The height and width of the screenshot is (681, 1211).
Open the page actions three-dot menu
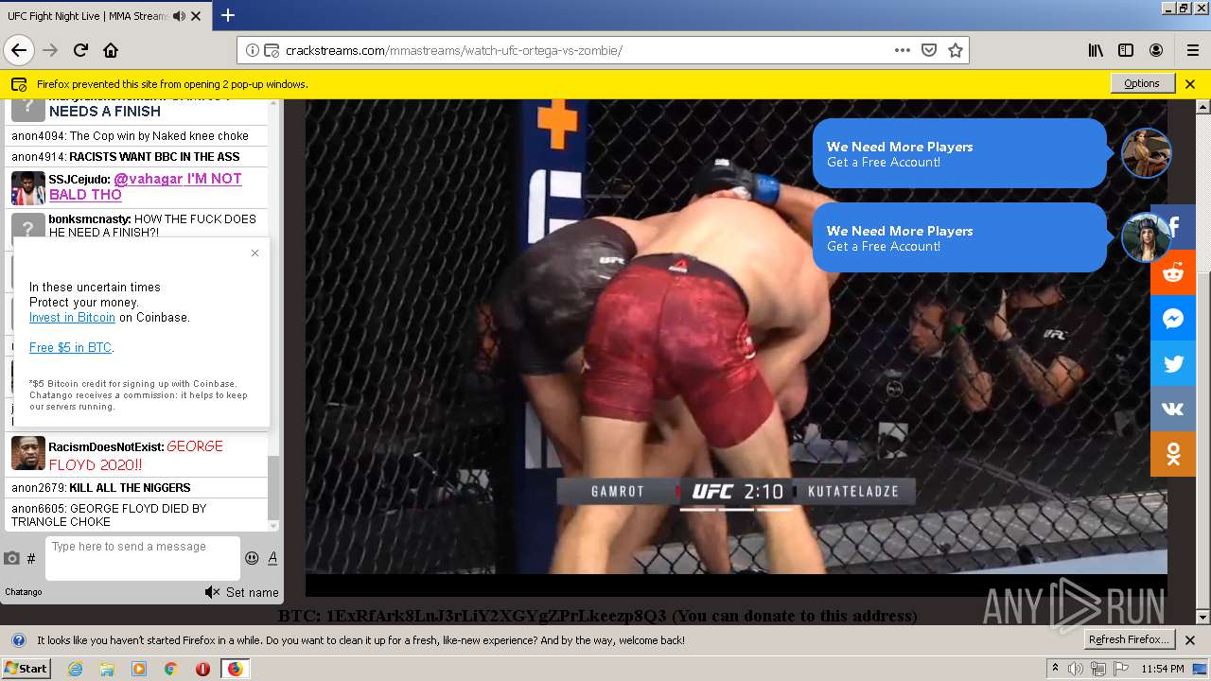coord(902,50)
